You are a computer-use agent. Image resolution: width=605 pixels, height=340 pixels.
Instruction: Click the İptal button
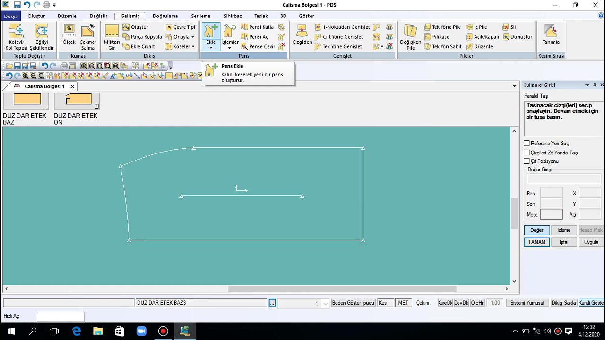564,242
